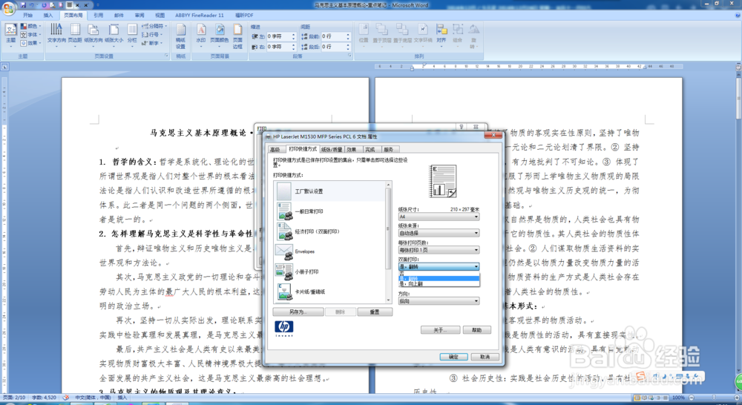
Task: Click the 另存为... button
Action: (x=298, y=312)
